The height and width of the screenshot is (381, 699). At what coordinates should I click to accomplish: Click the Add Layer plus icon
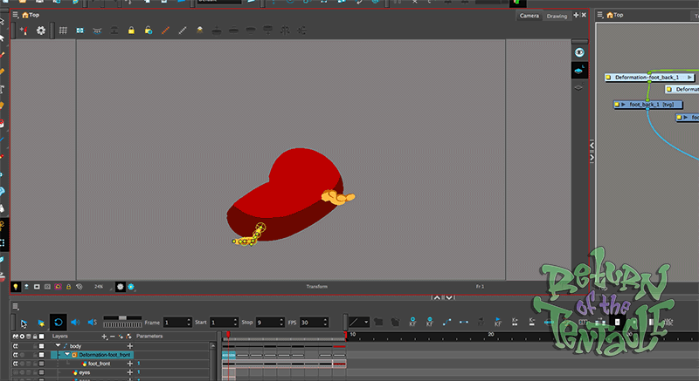click(x=105, y=336)
